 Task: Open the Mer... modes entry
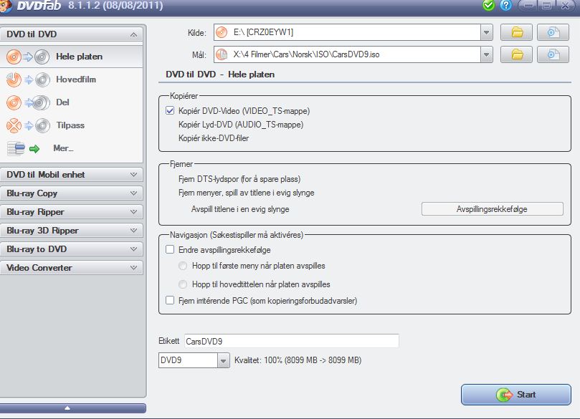coord(71,148)
